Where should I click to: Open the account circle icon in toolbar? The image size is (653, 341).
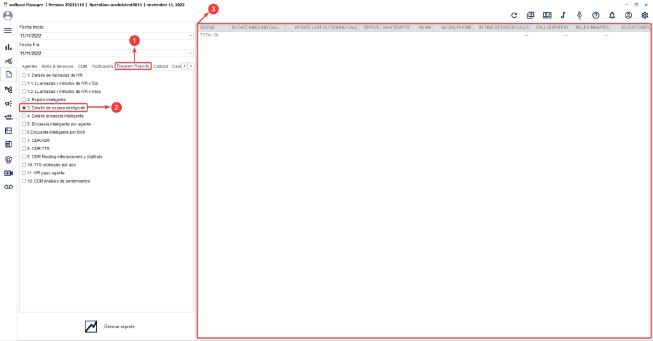coord(628,15)
